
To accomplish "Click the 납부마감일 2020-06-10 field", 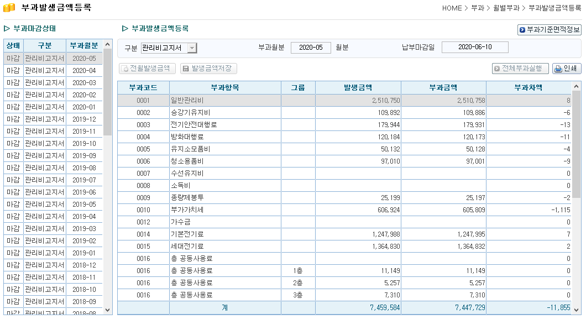I will click(x=475, y=47).
